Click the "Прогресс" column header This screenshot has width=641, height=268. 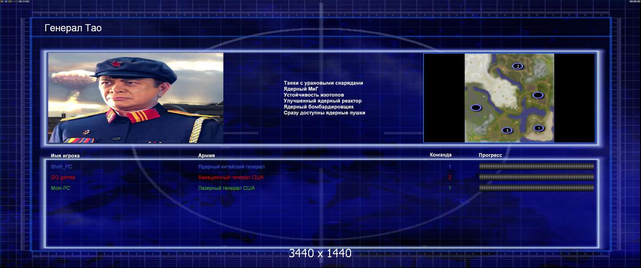[490, 155]
